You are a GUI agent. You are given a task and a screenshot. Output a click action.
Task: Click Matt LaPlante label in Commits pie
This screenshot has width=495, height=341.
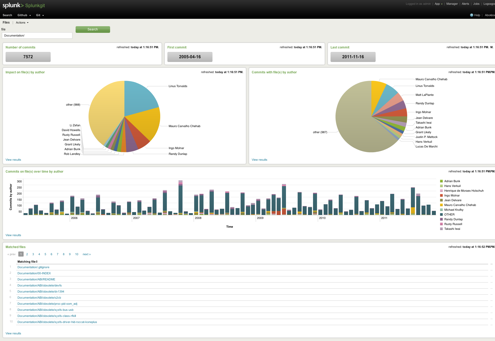425,95
